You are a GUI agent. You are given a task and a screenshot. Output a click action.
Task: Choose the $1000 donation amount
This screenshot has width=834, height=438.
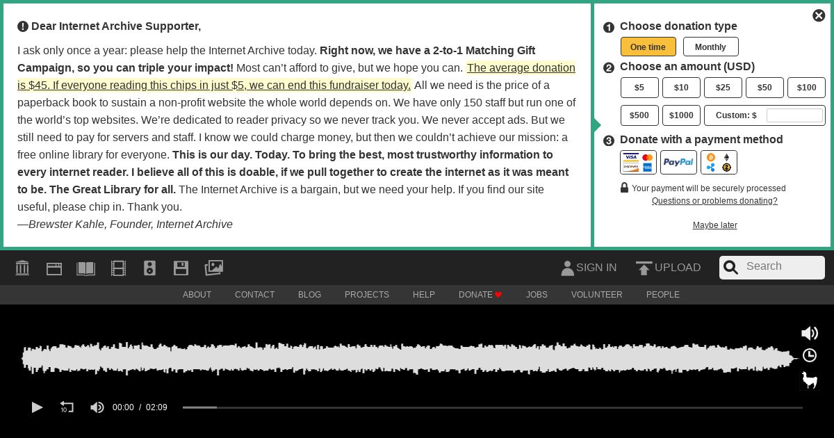(x=681, y=115)
